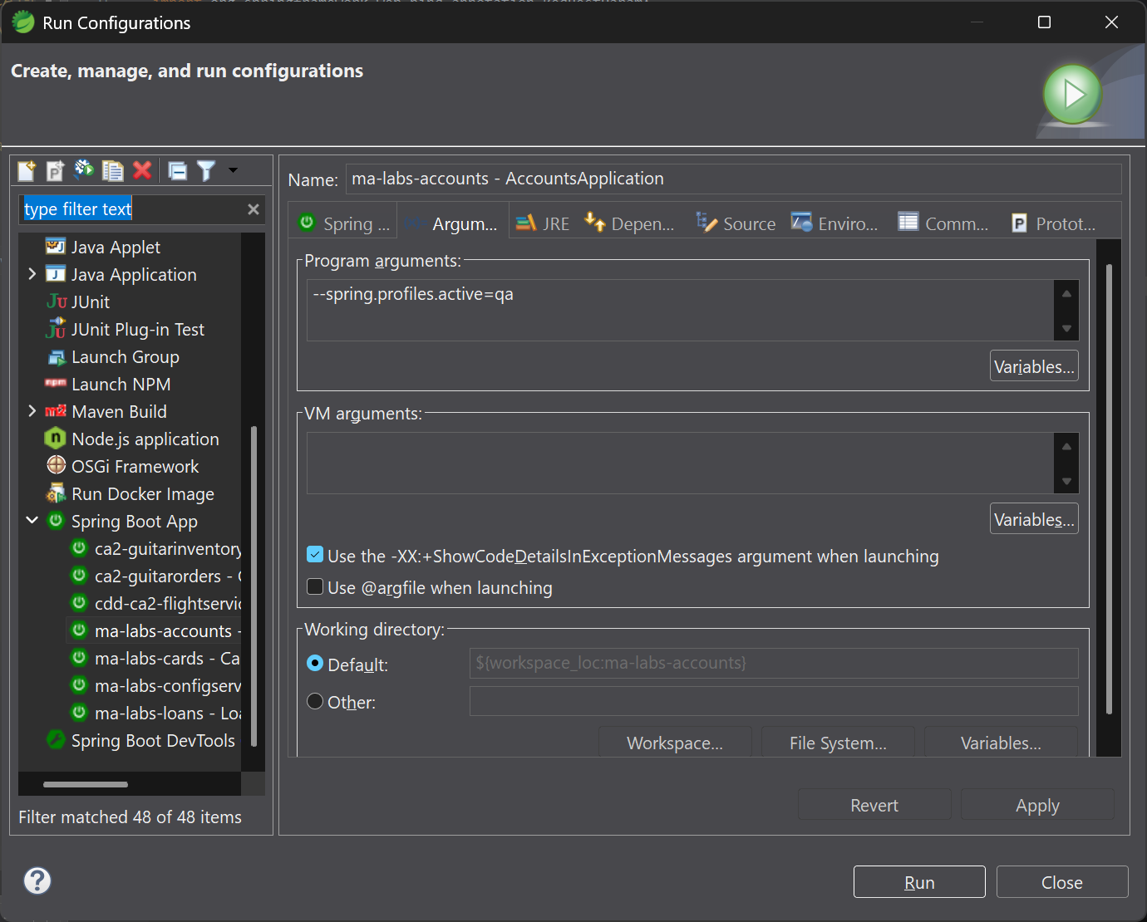Expand the Java Application node
Screen dimensions: 1147x922
(32, 274)
